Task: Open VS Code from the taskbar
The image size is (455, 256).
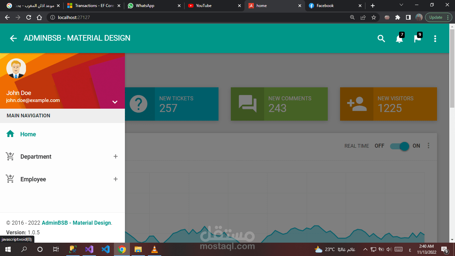Action: [105, 249]
